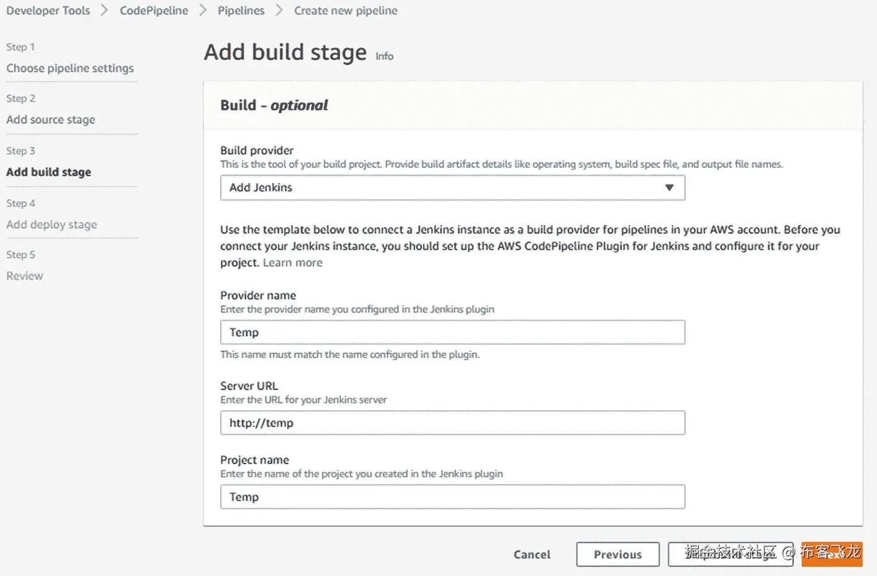This screenshot has width=877, height=576.
Task: Open the CodePipeline breadcrumb link
Action: pos(154,11)
